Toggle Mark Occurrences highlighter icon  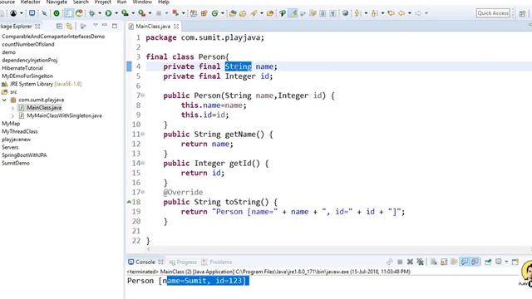[x=293, y=13]
